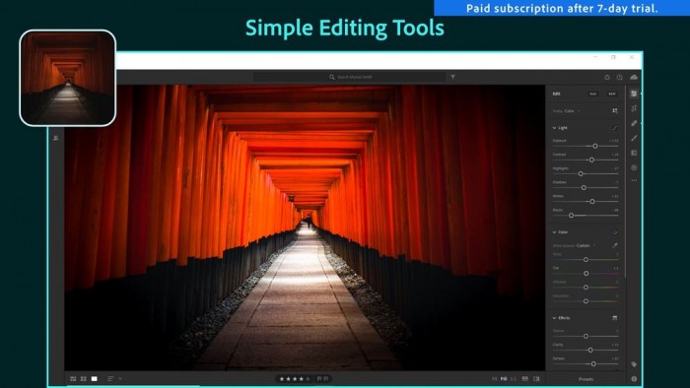Switch to square grid view
Screen dimensions: 690x388
pos(84,379)
